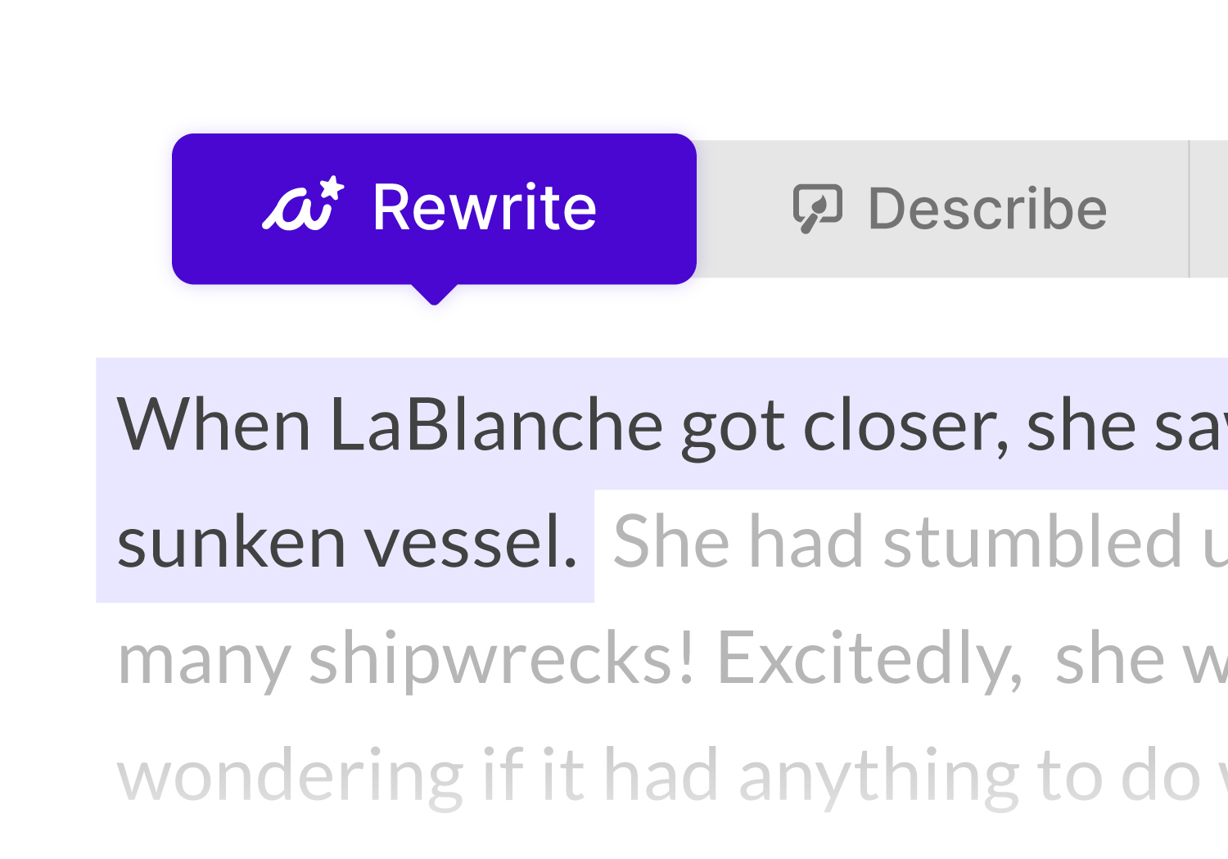
Task: Click the word "if" in last line
Action: (500, 774)
